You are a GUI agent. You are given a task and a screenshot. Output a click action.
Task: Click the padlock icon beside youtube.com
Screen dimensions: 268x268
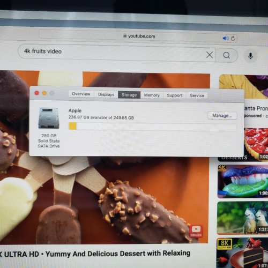(125, 36)
